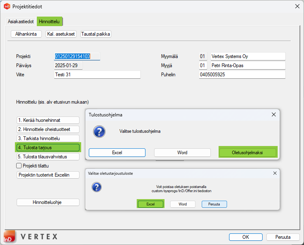Image resolution: width=304 pixels, height=245 pixels.
Task: Export Projektin tuoterivit Exceliin
Action: [48, 175]
